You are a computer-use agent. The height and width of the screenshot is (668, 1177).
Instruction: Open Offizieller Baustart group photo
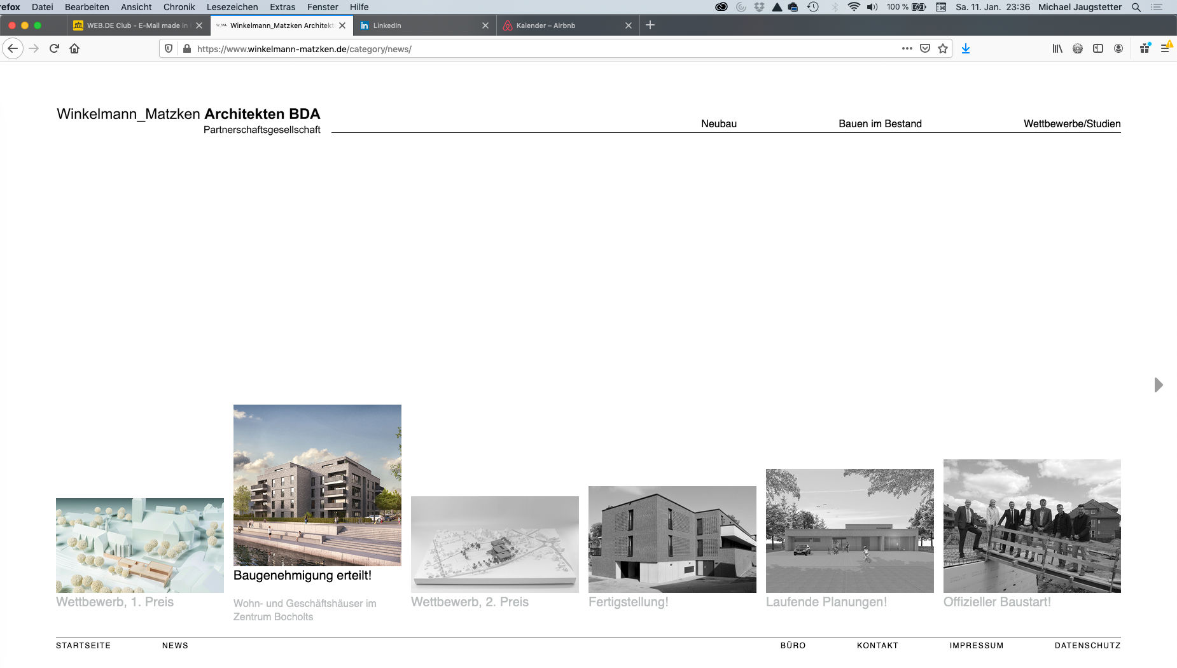coord(1032,526)
